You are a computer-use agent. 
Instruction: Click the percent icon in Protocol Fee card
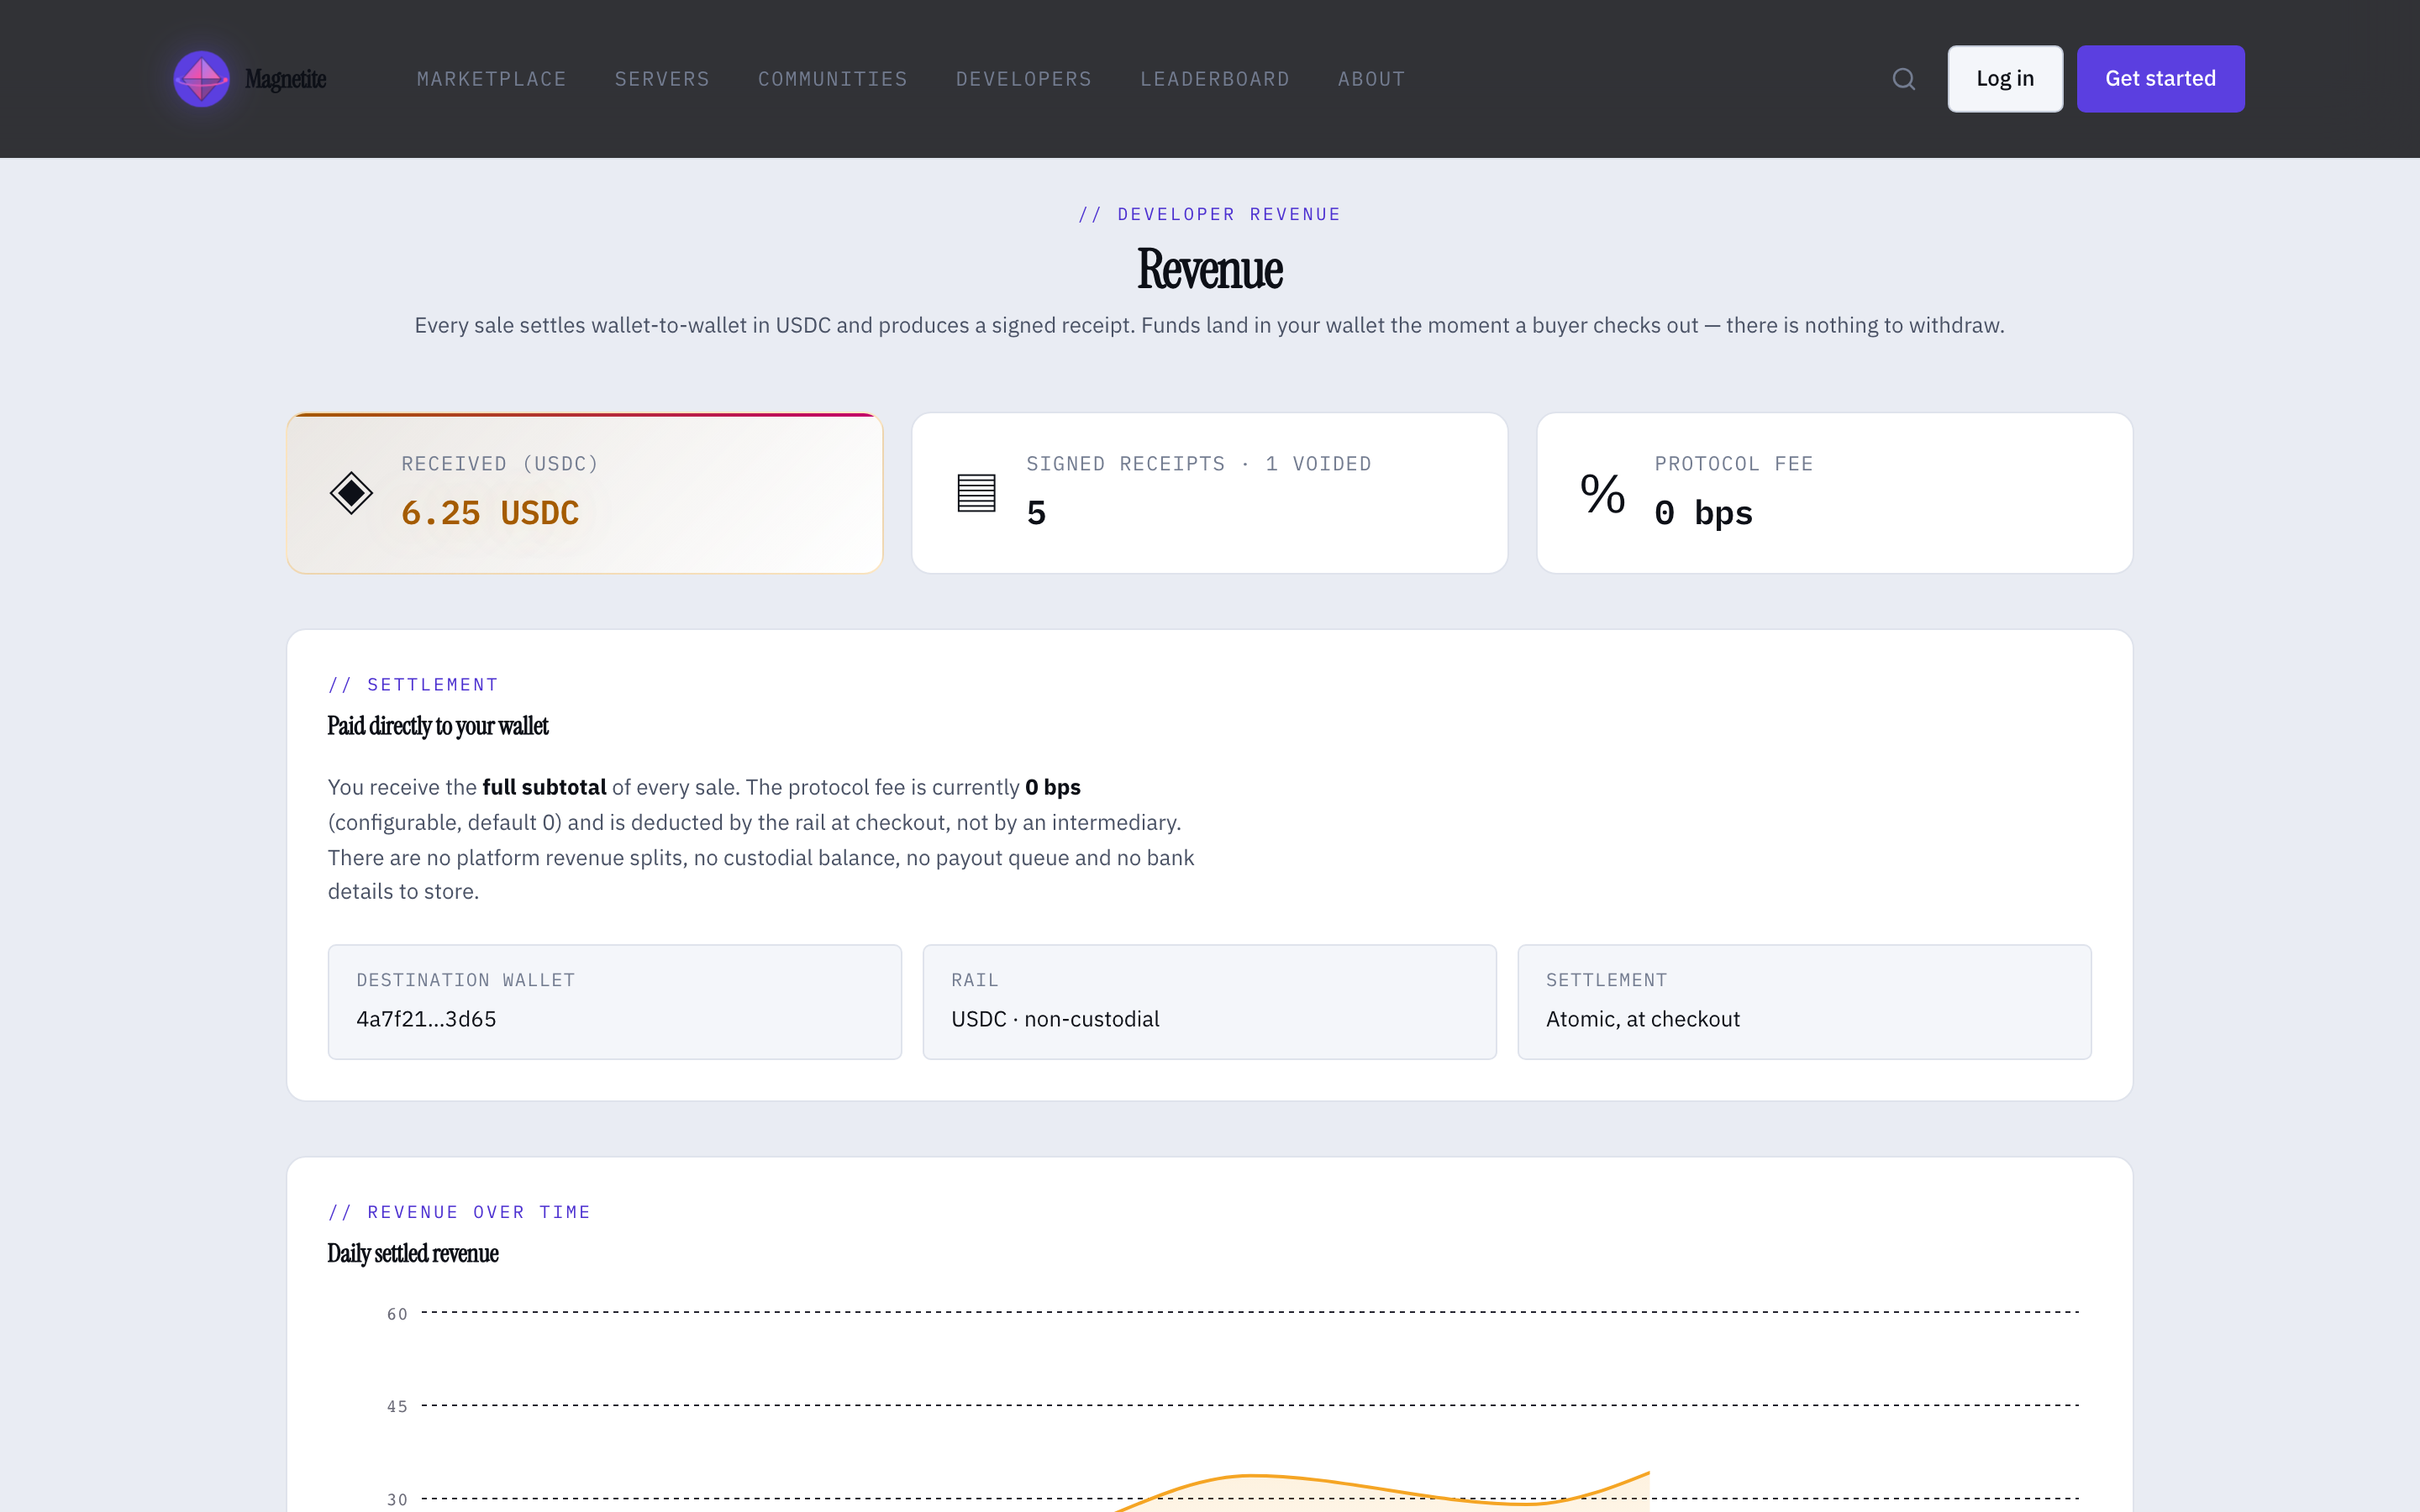(x=1602, y=493)
